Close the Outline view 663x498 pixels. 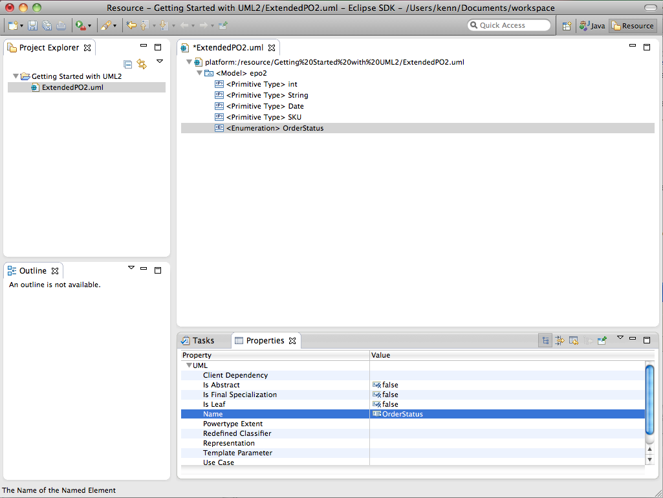click(x=55, y=271)
